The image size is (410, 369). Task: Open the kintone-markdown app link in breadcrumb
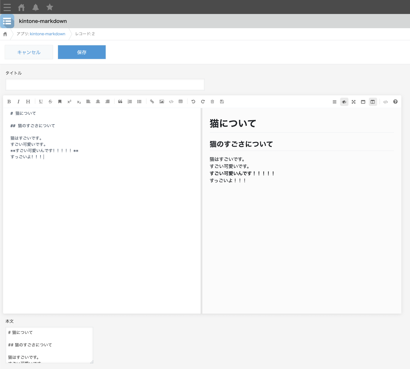point(47,34)
